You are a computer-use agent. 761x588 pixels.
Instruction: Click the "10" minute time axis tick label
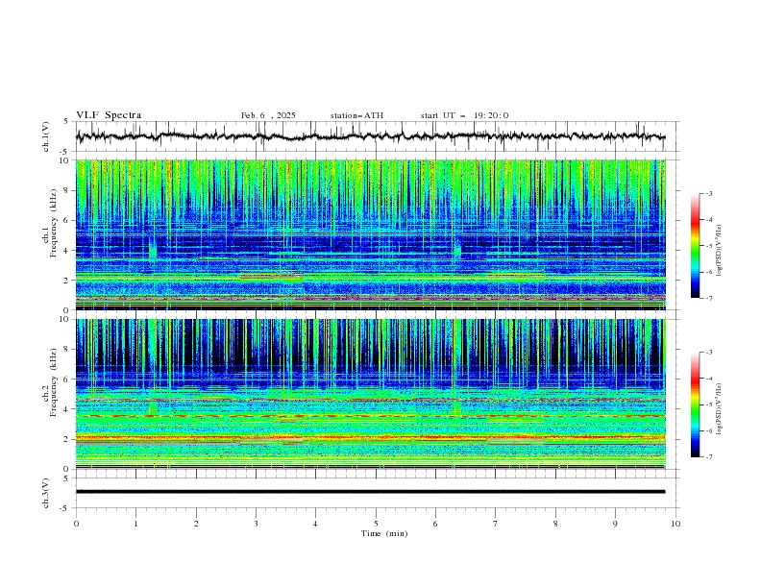point(675,524)
